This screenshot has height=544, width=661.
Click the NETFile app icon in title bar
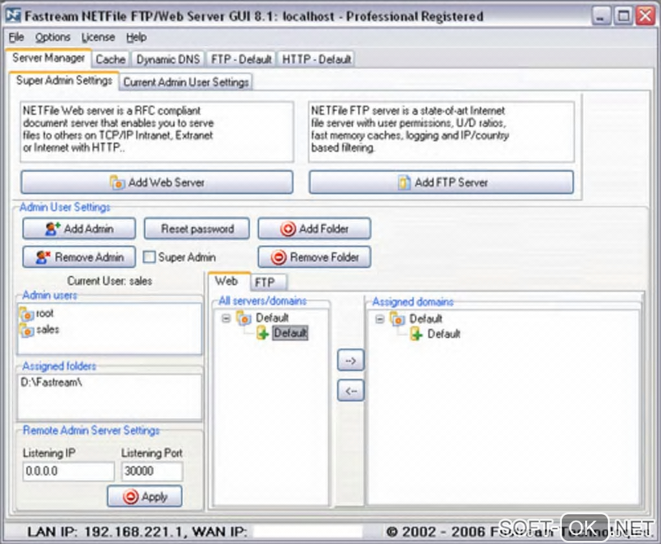[13, 16]
